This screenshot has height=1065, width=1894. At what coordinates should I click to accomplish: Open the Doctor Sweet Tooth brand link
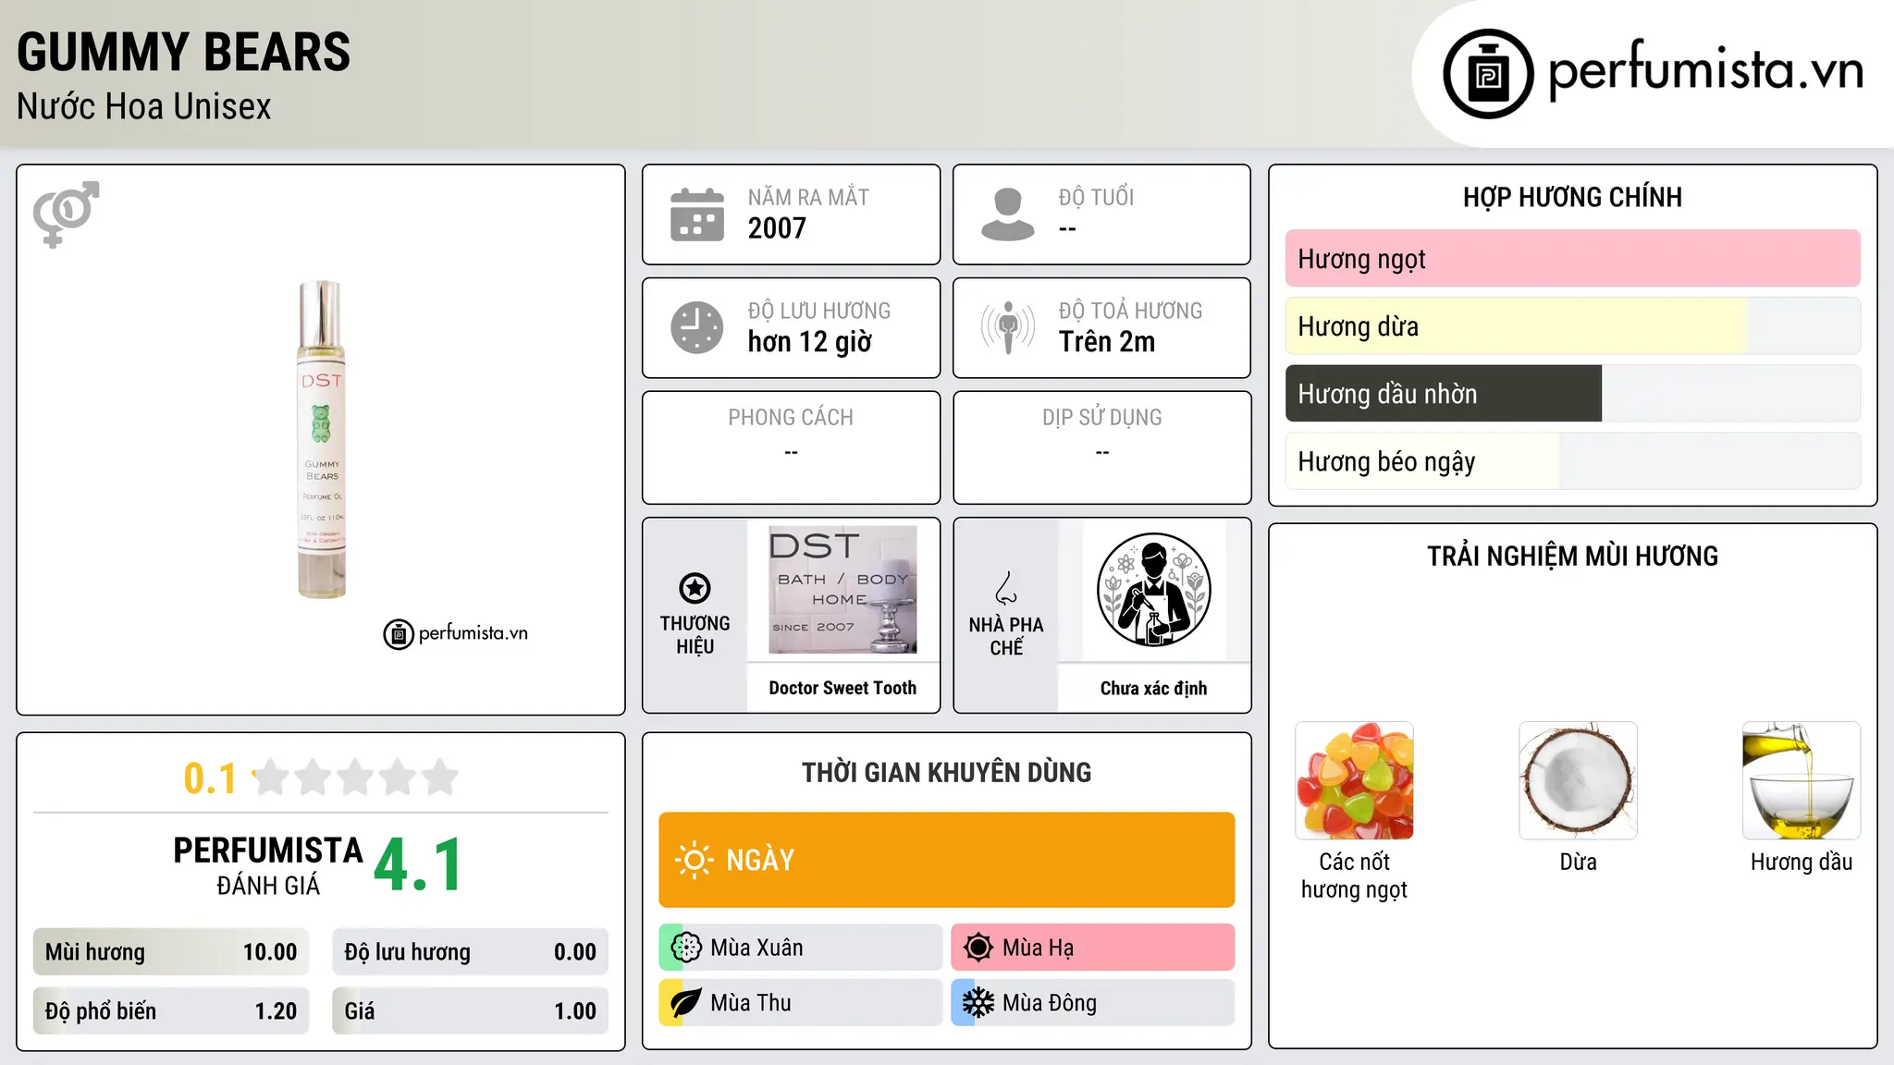842,688
